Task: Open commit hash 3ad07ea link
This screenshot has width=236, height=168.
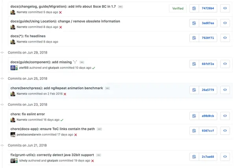Action: click(x=208, y=23)
